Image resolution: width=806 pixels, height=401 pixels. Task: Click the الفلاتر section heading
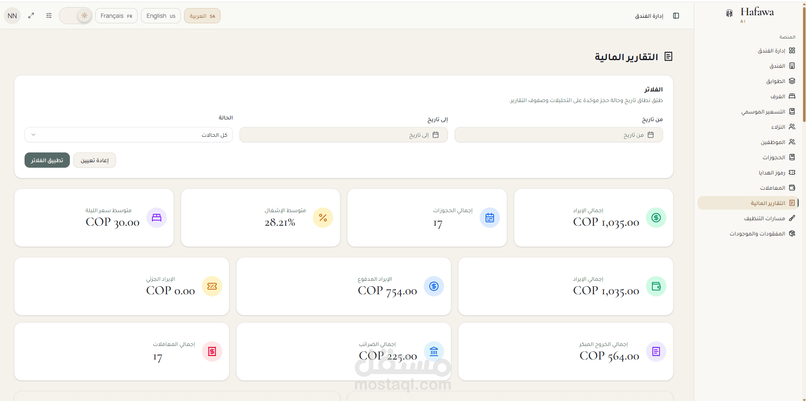(x=654, y=89)
